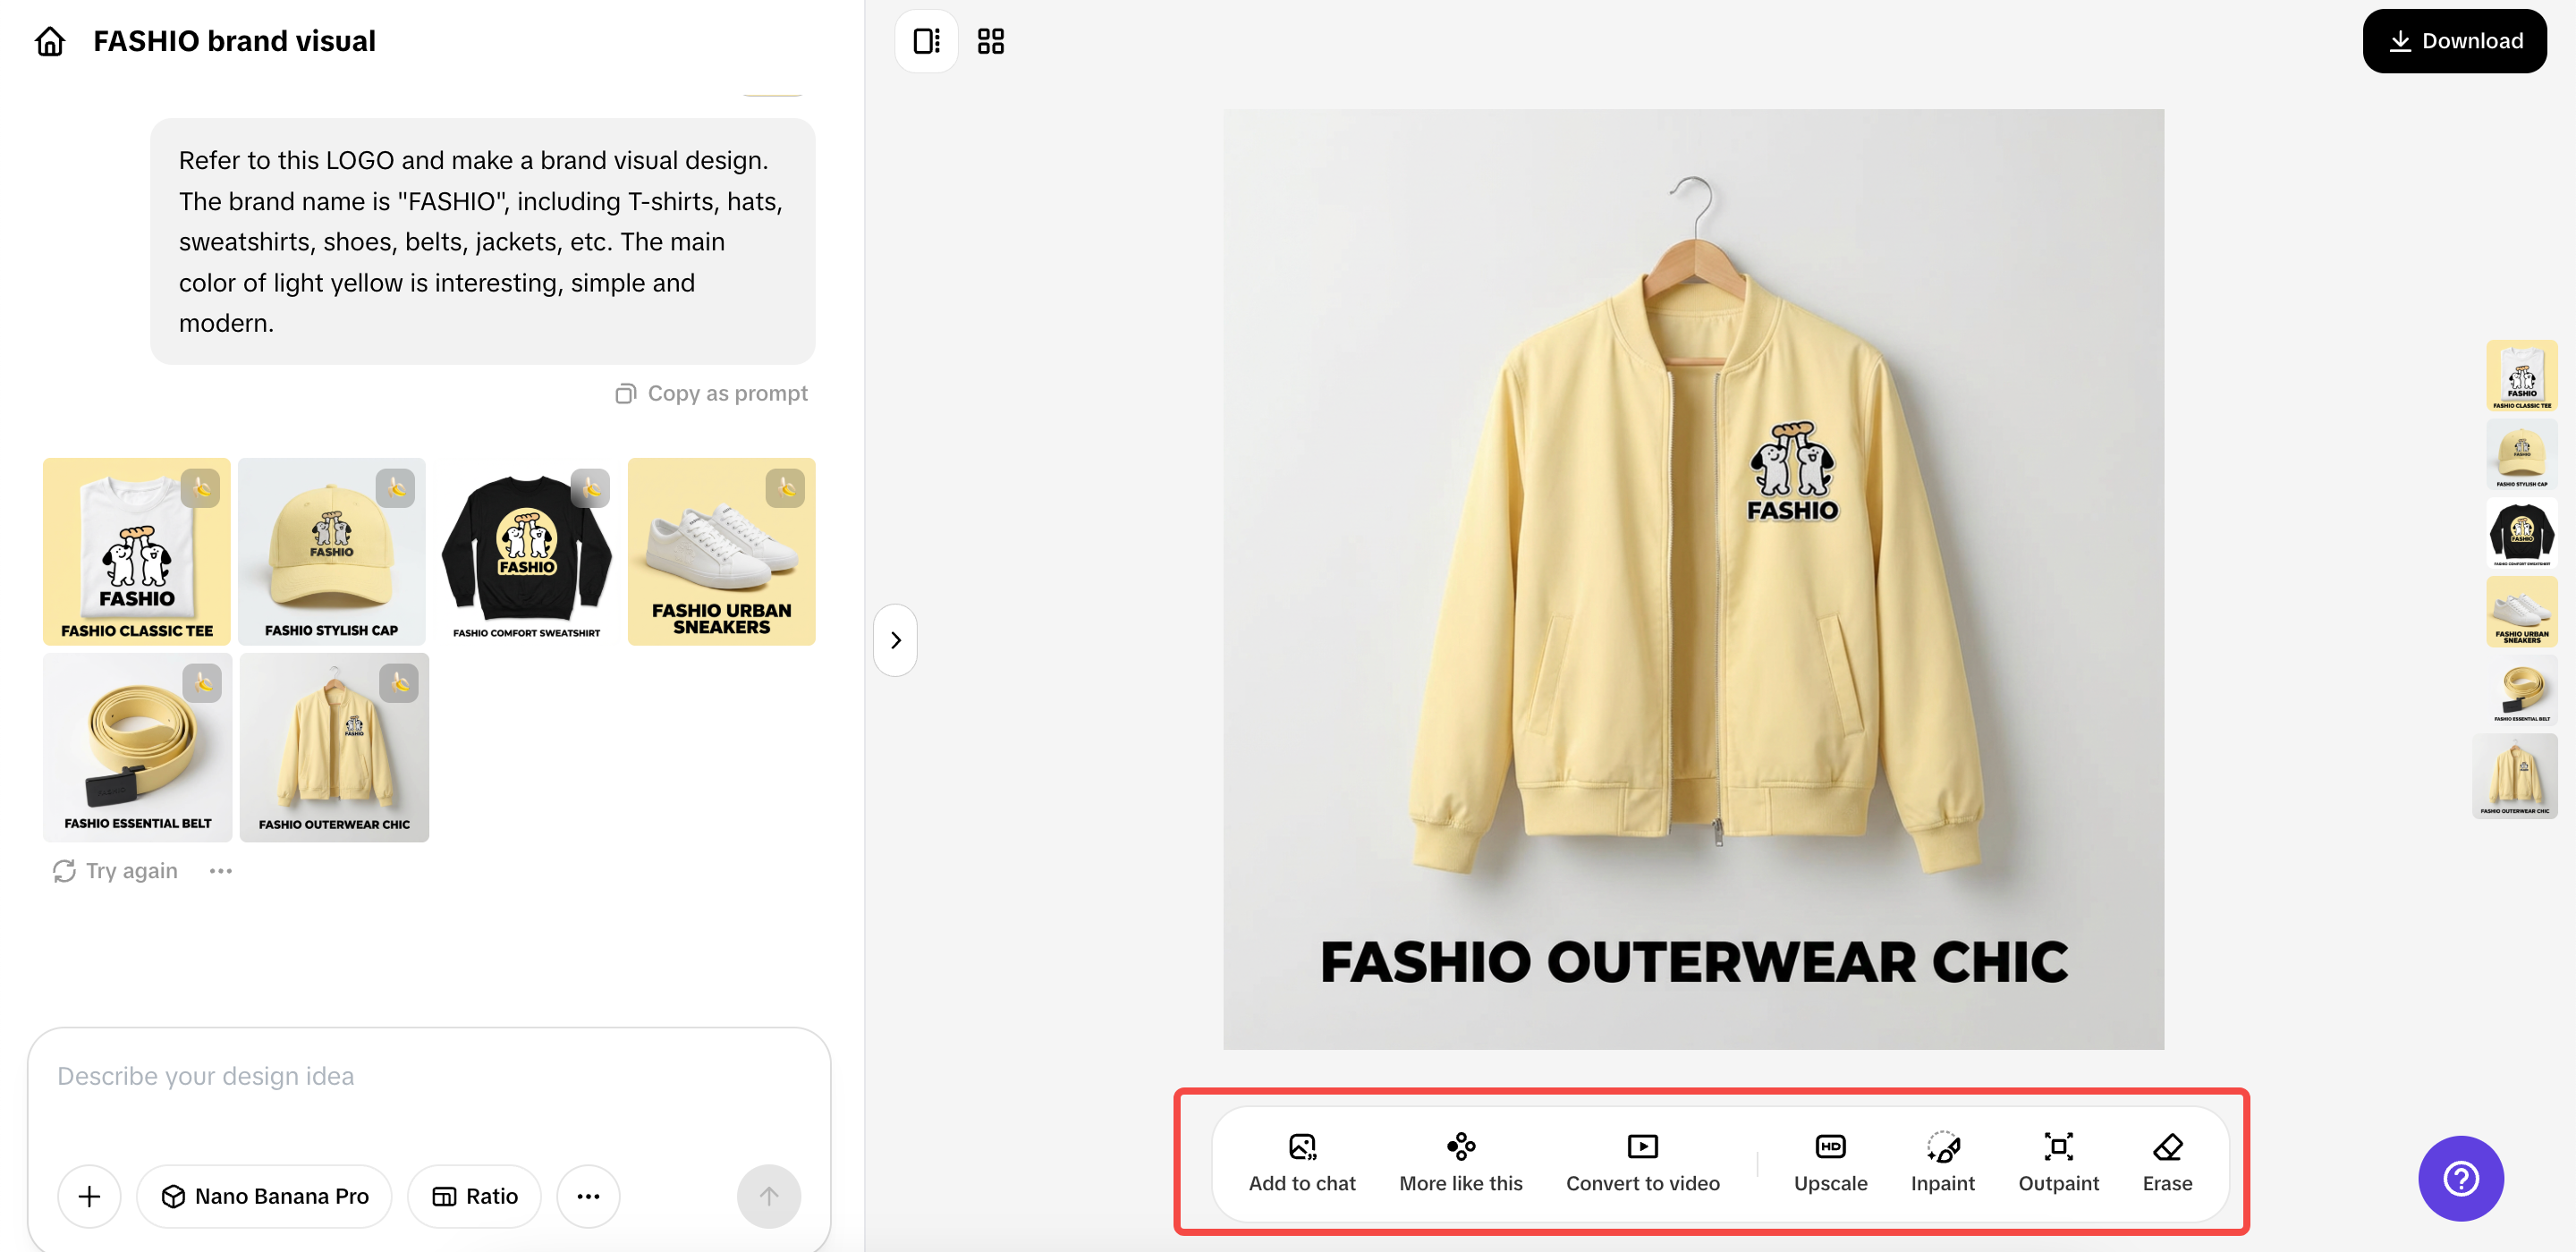The image size is (2576, 1252).
Task: Click the home icon
Action: (50, 42)
